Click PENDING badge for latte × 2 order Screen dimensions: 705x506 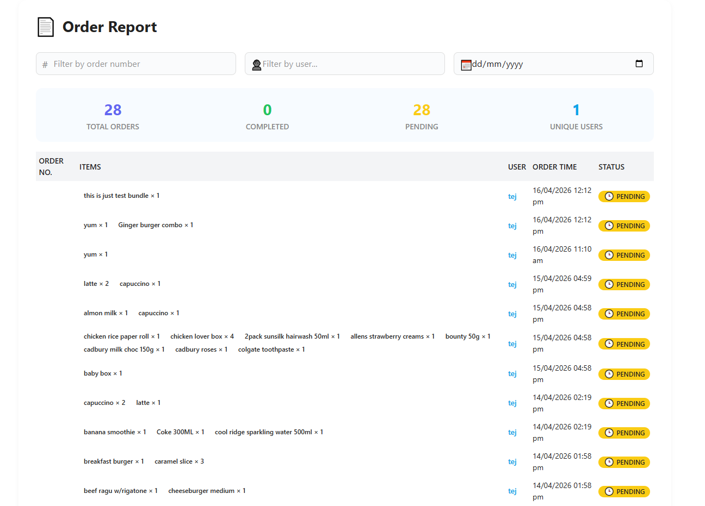click(624, 284)
